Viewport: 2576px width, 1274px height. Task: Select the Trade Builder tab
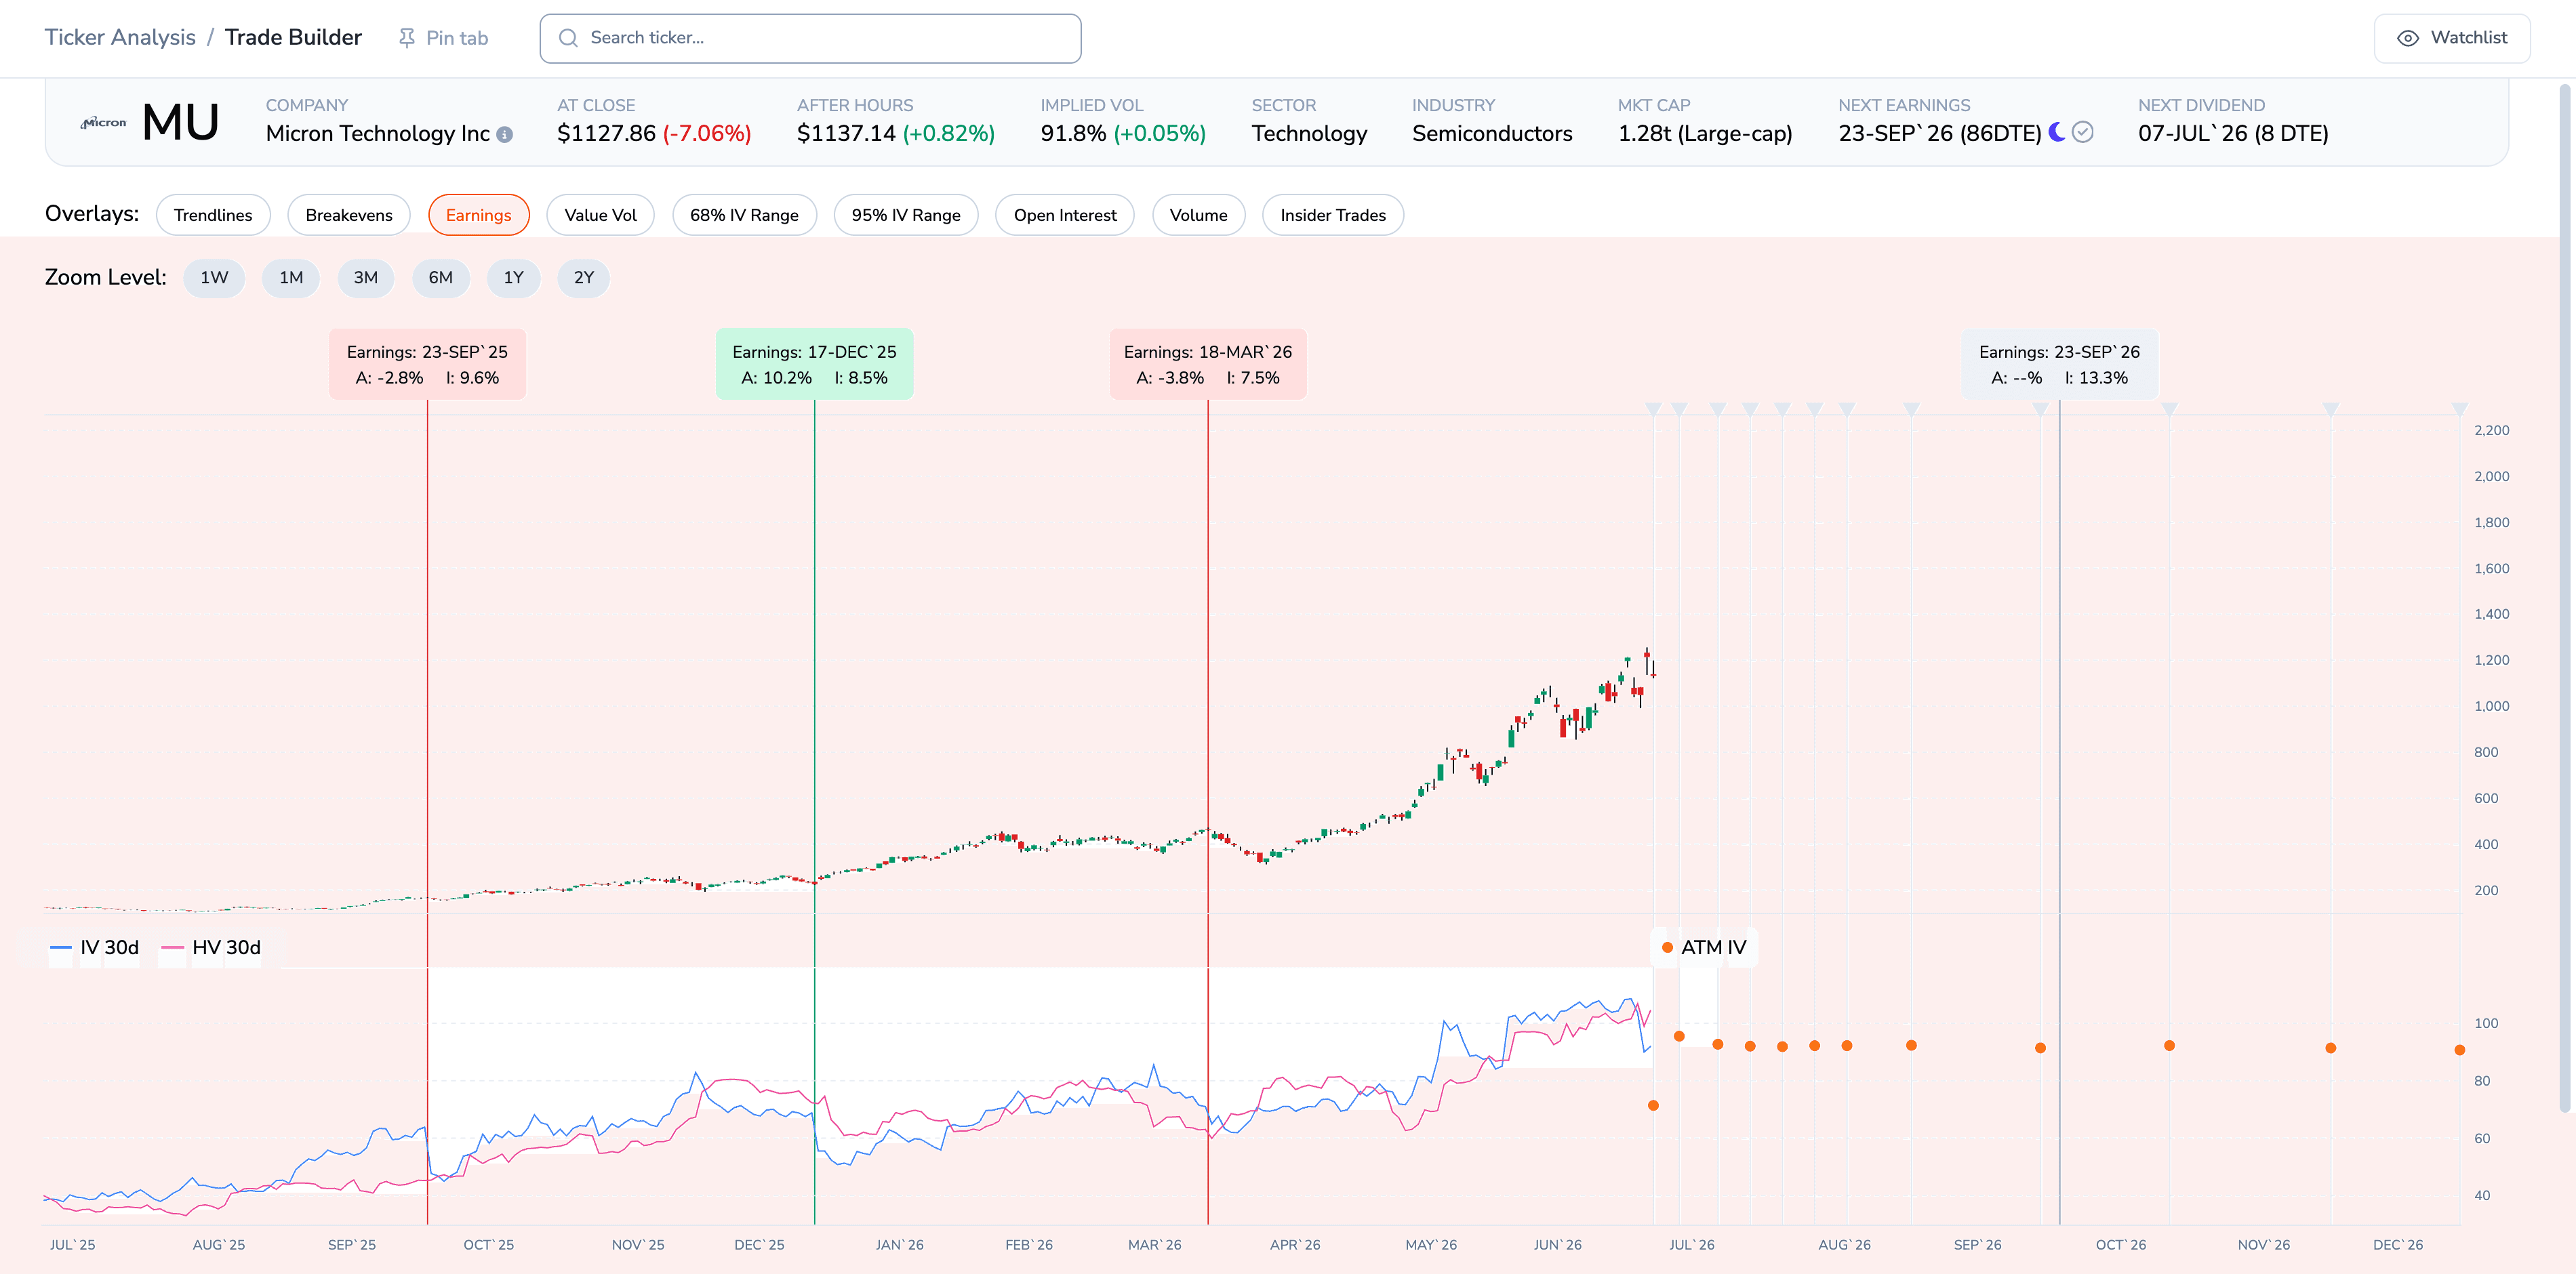293,38
